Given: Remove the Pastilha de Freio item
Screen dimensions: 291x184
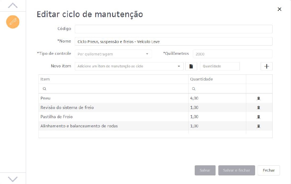Looking at the screenshot, I should [258, 117].
